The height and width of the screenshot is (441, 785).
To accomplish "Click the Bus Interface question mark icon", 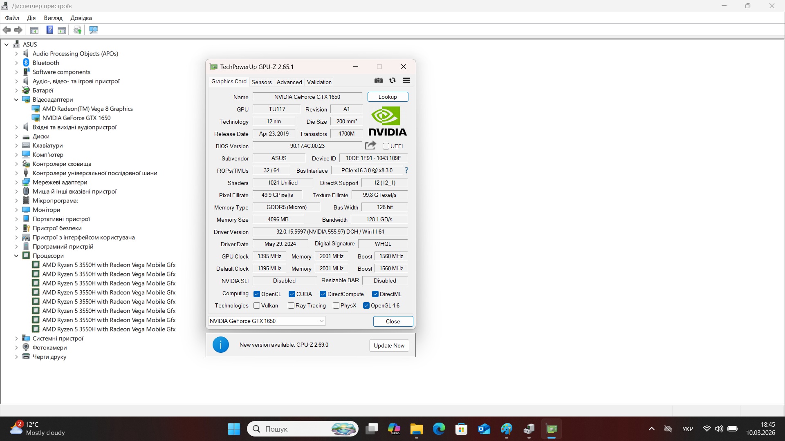I will tap(406, 170).
